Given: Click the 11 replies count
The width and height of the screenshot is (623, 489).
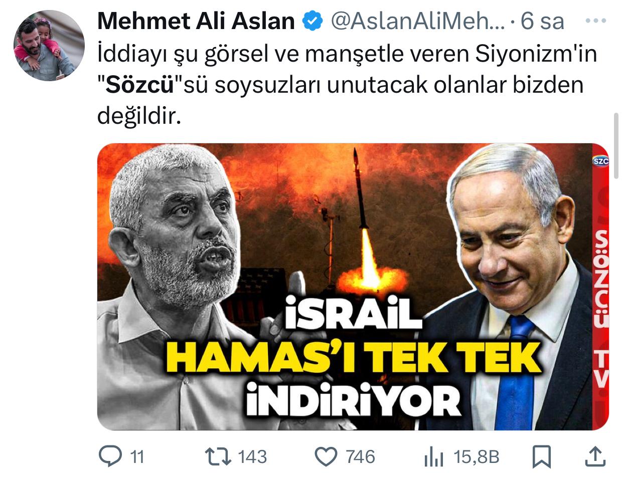Looking at the screenshot, I should point(137,457).
